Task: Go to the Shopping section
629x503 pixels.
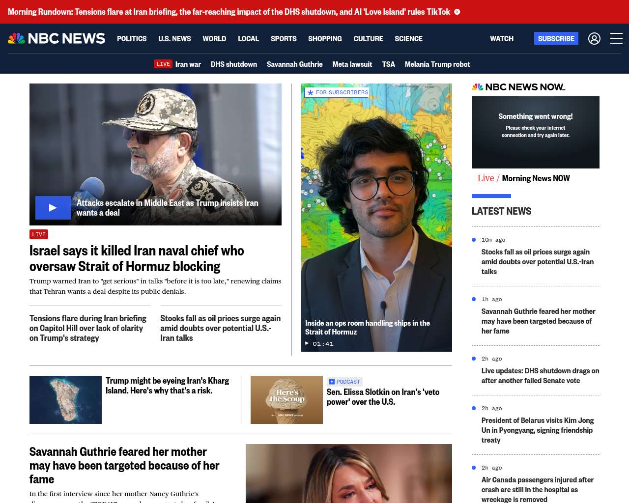Action: click(325, 38)
